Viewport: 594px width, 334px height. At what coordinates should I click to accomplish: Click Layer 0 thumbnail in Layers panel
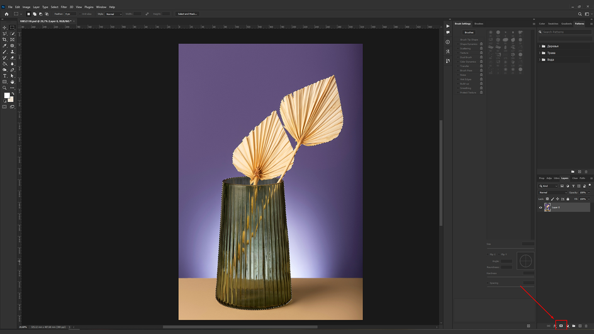[547, 207]
